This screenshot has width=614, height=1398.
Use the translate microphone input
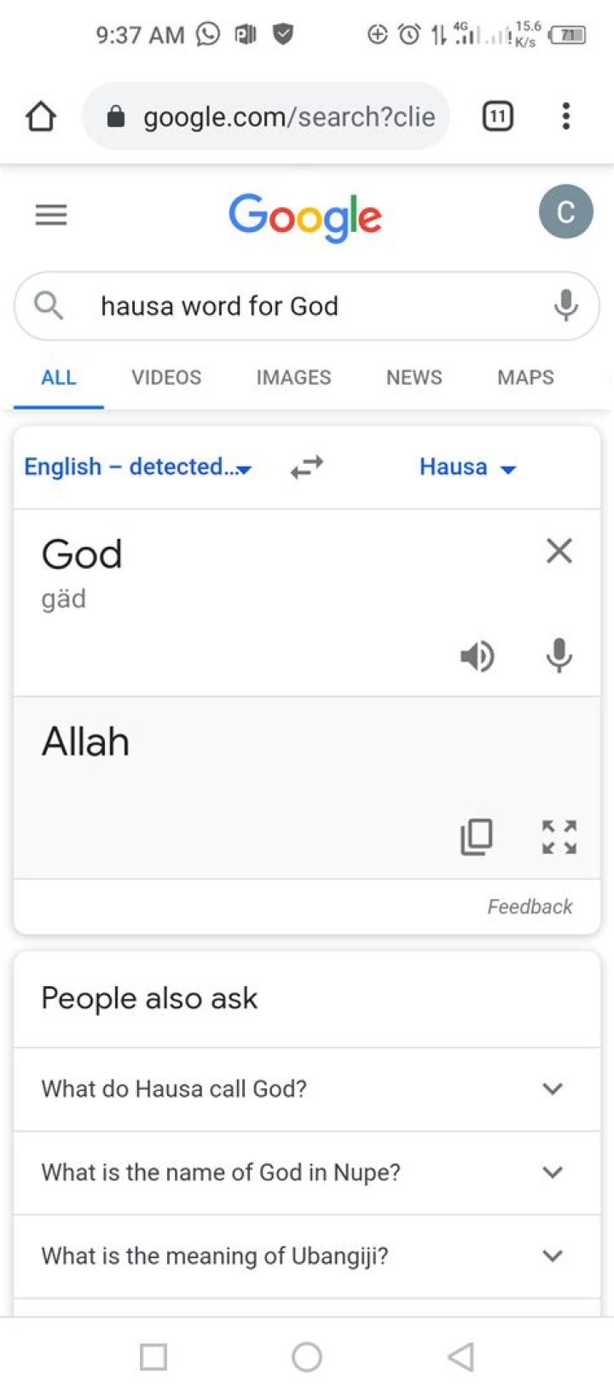click(x=559, y=656)
